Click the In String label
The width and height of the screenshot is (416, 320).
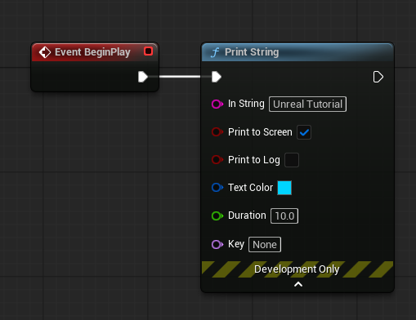click(x=246, y=104)
